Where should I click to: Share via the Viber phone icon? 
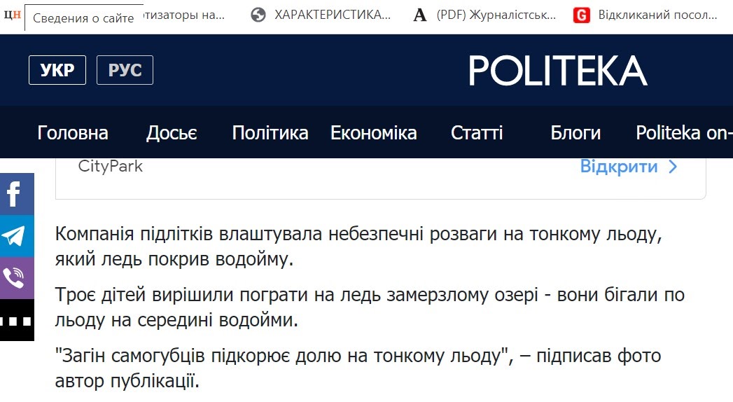pyautogui.click(x=17, y=278)
